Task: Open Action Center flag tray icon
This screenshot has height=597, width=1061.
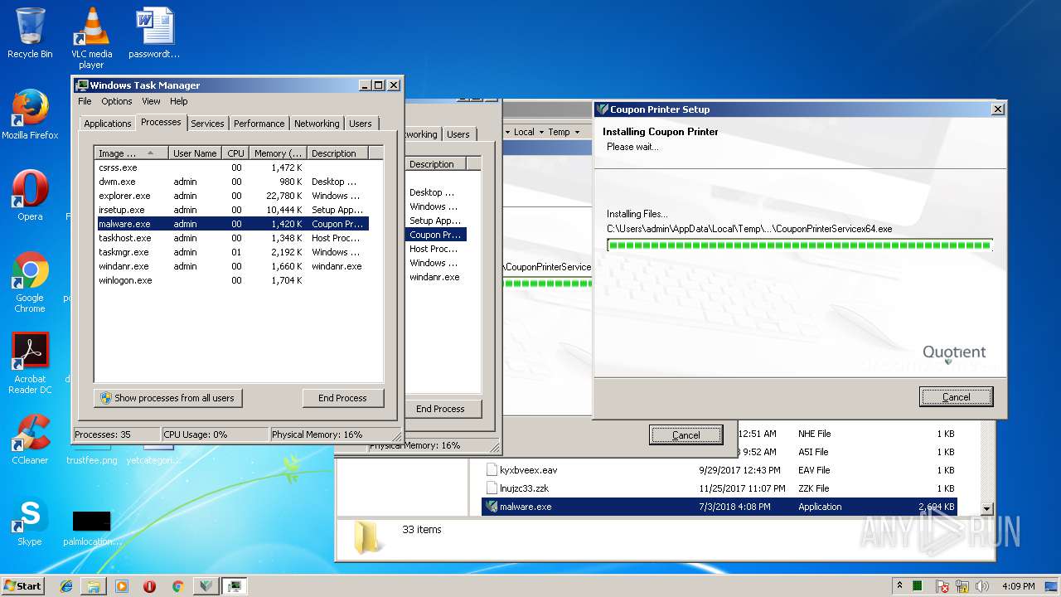Action: coord(942,586)
